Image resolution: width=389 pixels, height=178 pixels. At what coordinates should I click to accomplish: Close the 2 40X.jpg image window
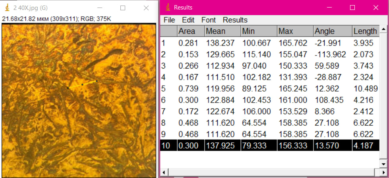146,8
